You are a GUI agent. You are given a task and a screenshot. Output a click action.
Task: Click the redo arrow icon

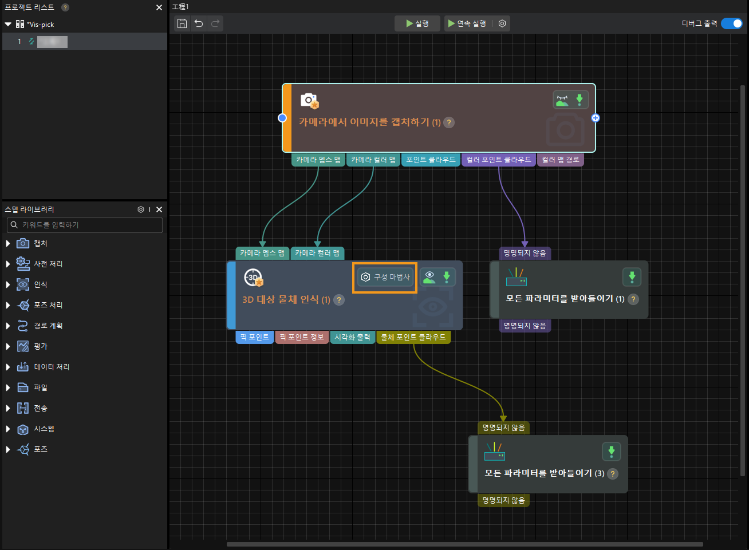pyautogui.click(x=215, y=23)
